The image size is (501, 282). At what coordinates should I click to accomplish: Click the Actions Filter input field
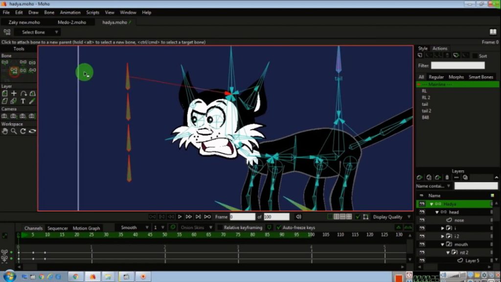tap(457, 65)
